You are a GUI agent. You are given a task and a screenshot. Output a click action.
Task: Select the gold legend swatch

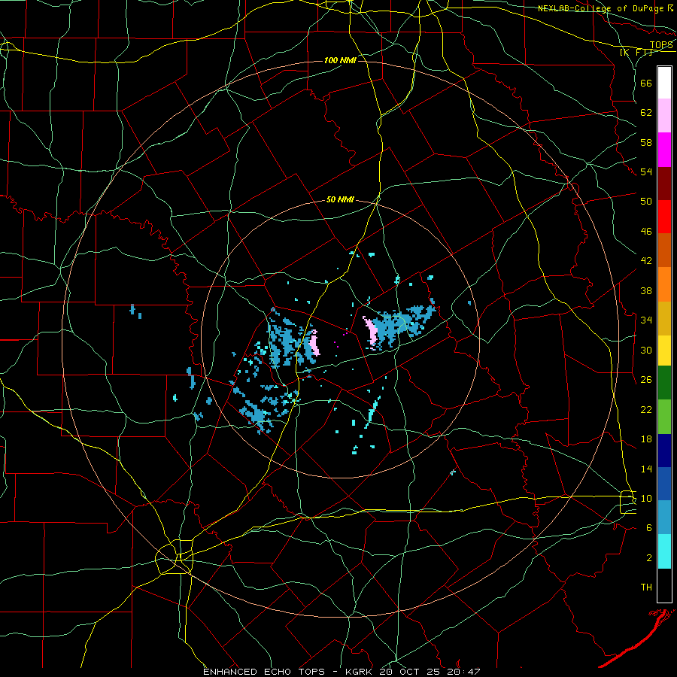[x=664, y=318]
